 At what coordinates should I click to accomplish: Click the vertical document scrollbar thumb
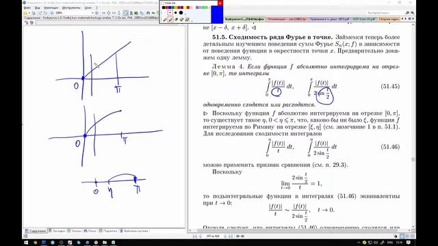click(x=413, y=159)
